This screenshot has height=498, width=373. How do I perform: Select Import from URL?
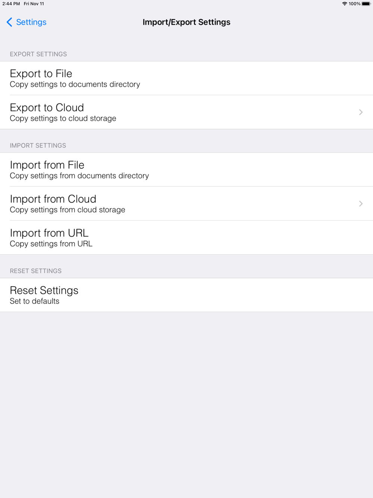pos(186,238)
